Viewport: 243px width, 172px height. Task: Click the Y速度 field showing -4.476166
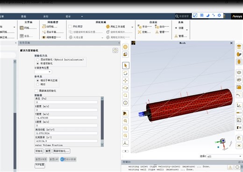[x=66, y=118]
